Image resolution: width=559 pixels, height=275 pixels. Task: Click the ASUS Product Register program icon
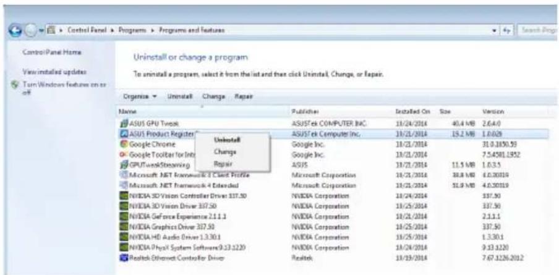(124, 134)
